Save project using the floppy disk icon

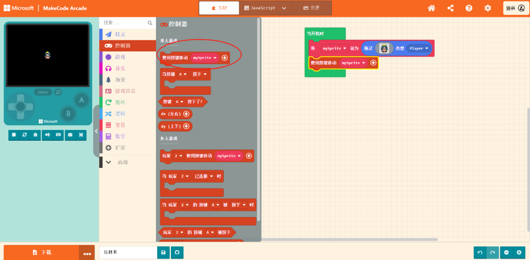click(x=163, y=253)
